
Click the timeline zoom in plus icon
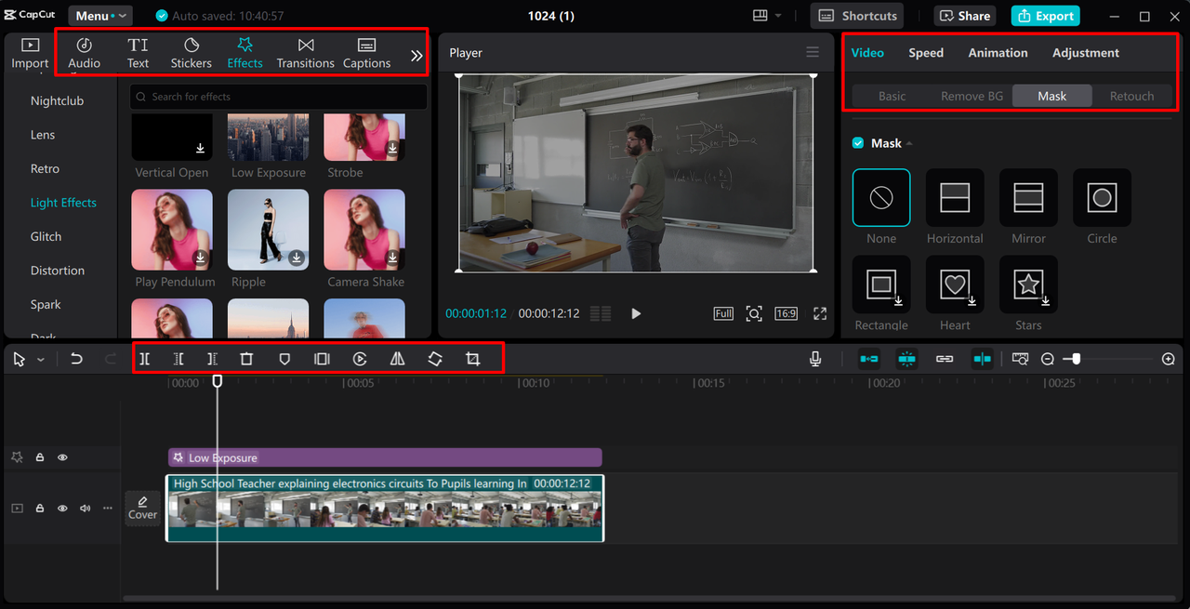pyautogui.click(x=1169, y=359)
